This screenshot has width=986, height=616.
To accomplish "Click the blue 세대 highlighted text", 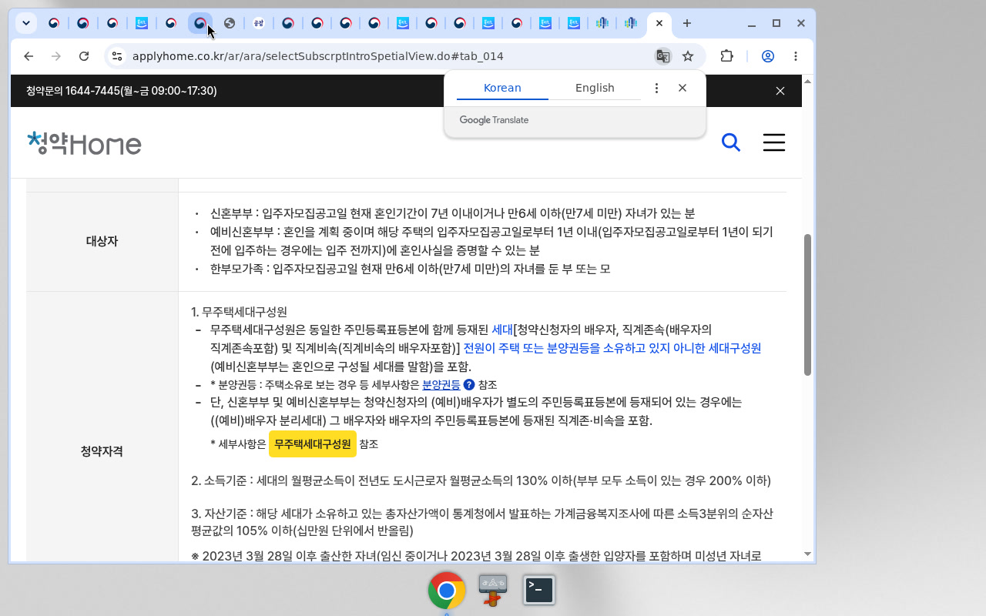I will pos(502,330).
